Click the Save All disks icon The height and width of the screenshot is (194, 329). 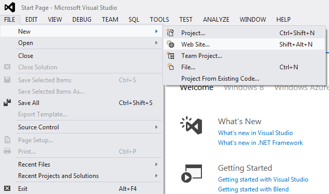pyautogui.click(x=7, y=102)
